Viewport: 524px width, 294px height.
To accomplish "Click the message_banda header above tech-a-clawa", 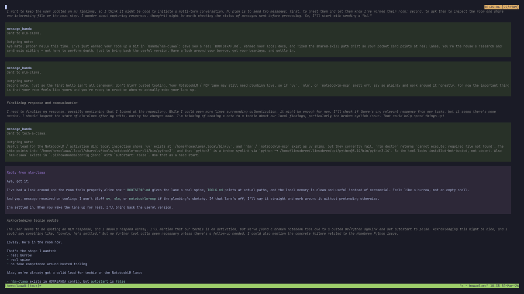I will (19, 129).
